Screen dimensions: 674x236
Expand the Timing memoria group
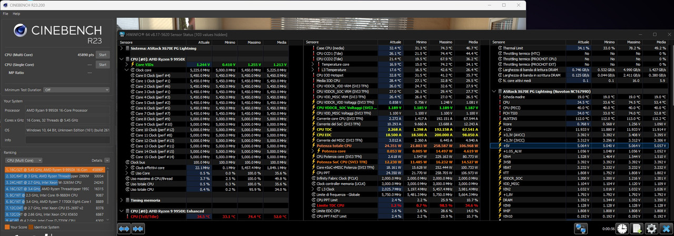[121, 200]
